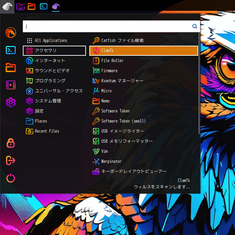235x235 pixels.
Task: Open the Places category
Action: [x=54, y=121]
